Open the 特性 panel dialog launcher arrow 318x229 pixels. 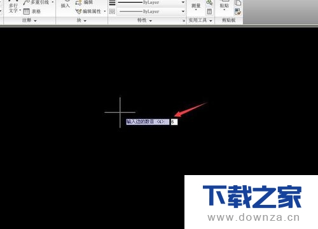tap(184, 21)
